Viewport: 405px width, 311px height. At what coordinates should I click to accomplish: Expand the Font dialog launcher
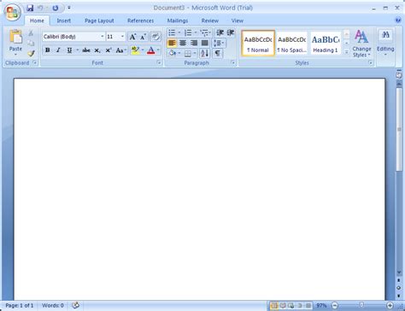[x=159, y=63]
